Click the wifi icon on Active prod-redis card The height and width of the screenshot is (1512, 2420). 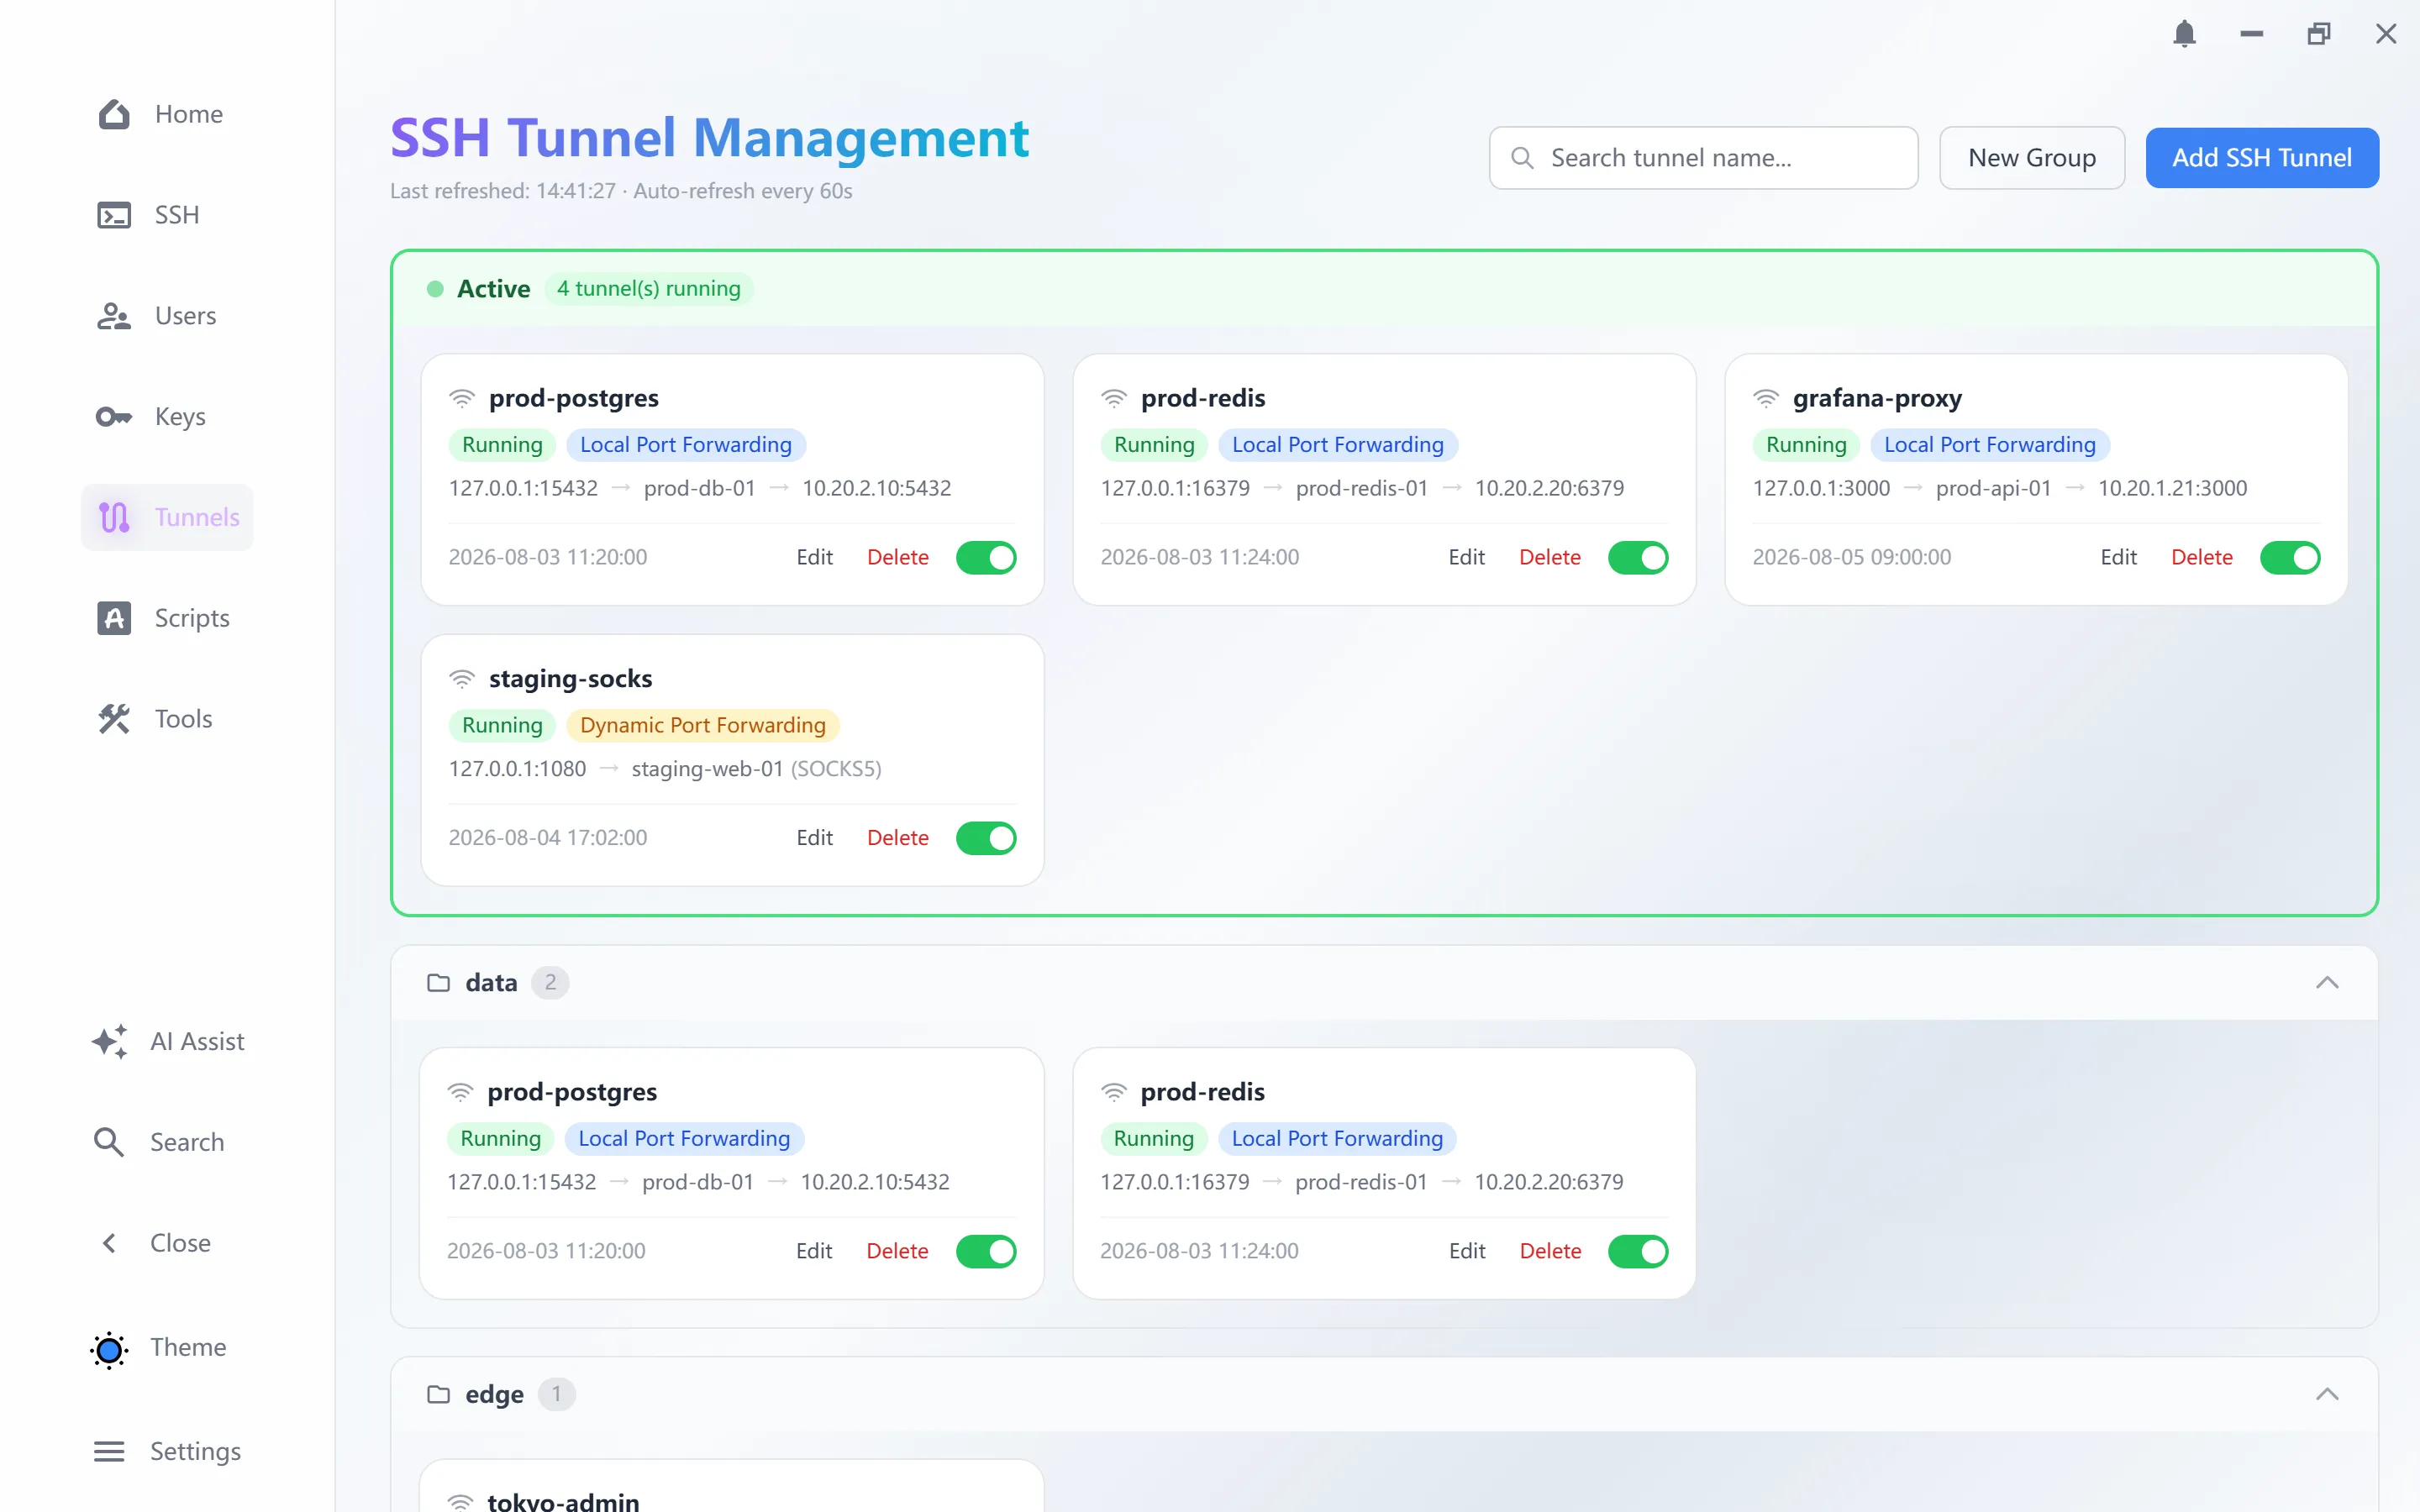(x=1113, y=398)
